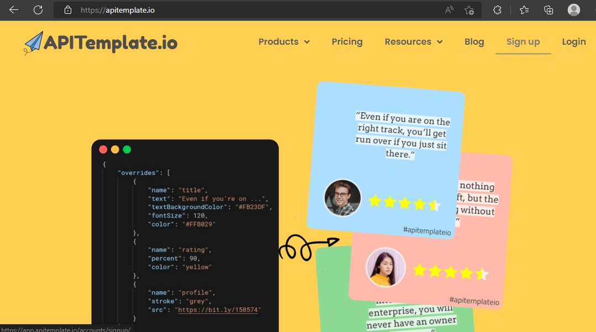The height and width of the screenshot is (332, 596).
Task: Expand the Products dropdown menu
Action: [x=283, y=42]
